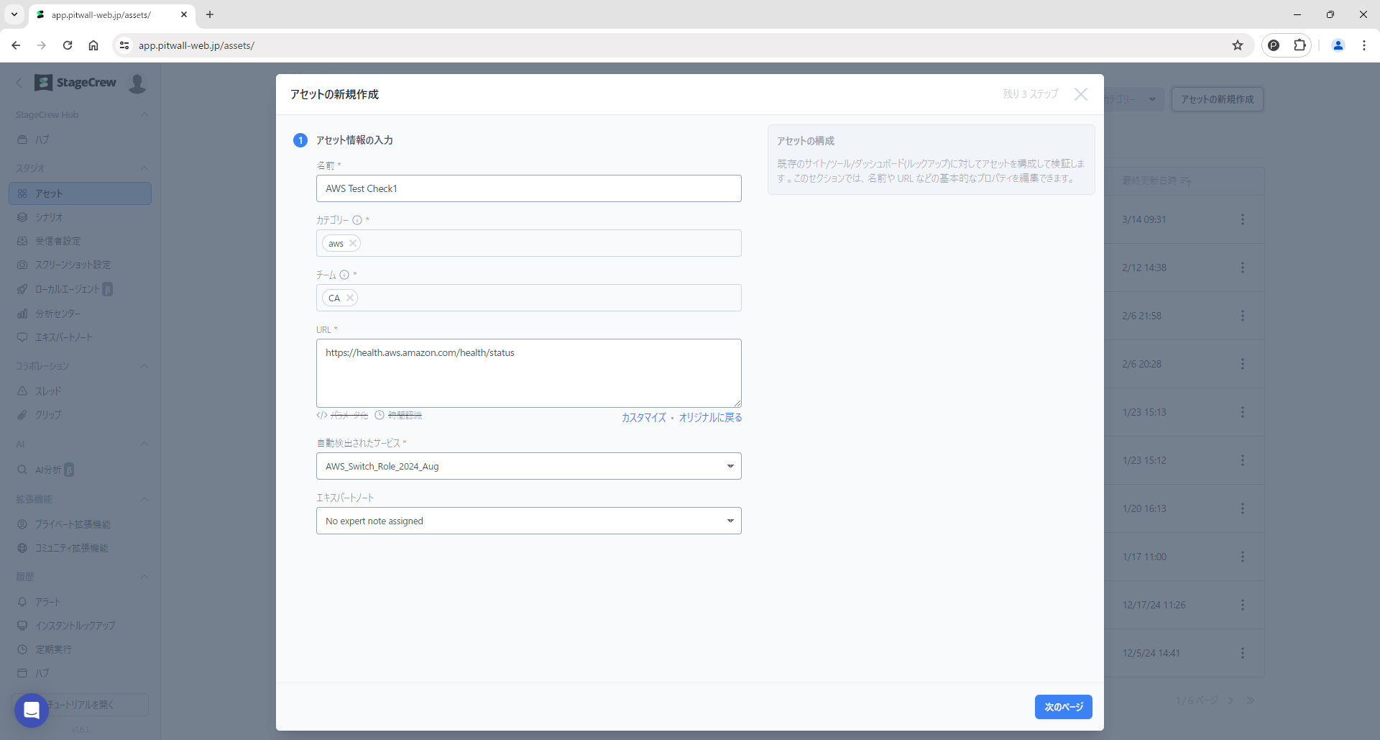Open a new browser tab
Viewport: 1380px width, 740px height.
[210, 14]
